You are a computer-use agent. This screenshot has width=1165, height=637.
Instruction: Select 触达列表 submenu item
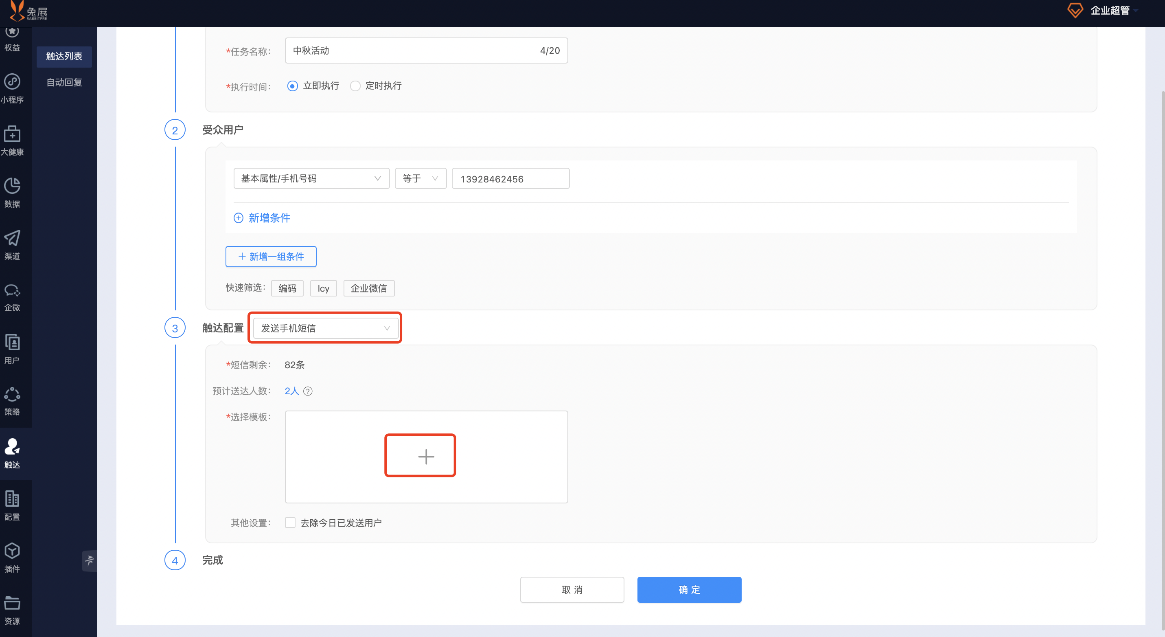(64, 56)
